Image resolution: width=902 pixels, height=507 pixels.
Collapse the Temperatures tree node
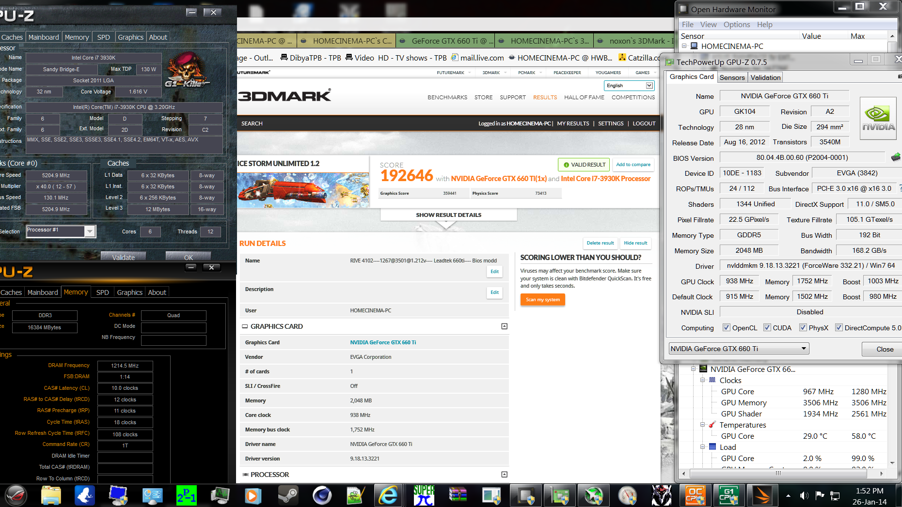pyautogui.click(x=702, y=425)
